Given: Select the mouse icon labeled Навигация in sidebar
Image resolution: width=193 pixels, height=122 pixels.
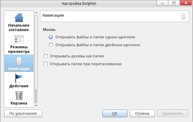Looking at the screenshot, I should point(19,61).
